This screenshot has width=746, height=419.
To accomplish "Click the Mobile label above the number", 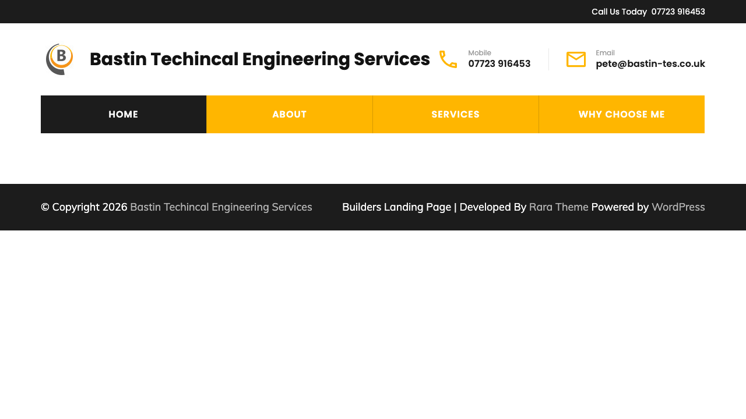I will coord(479,52).
